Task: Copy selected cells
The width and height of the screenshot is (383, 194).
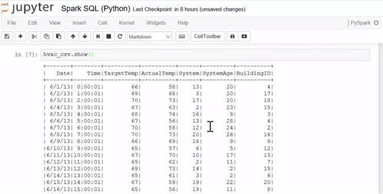Action: tap(46, 37)
